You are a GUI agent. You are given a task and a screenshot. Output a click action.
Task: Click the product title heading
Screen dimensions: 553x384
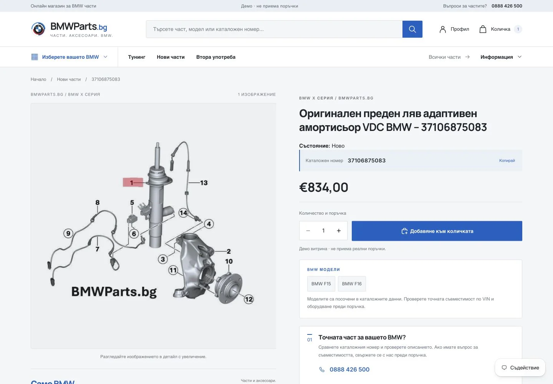(393, 120)
